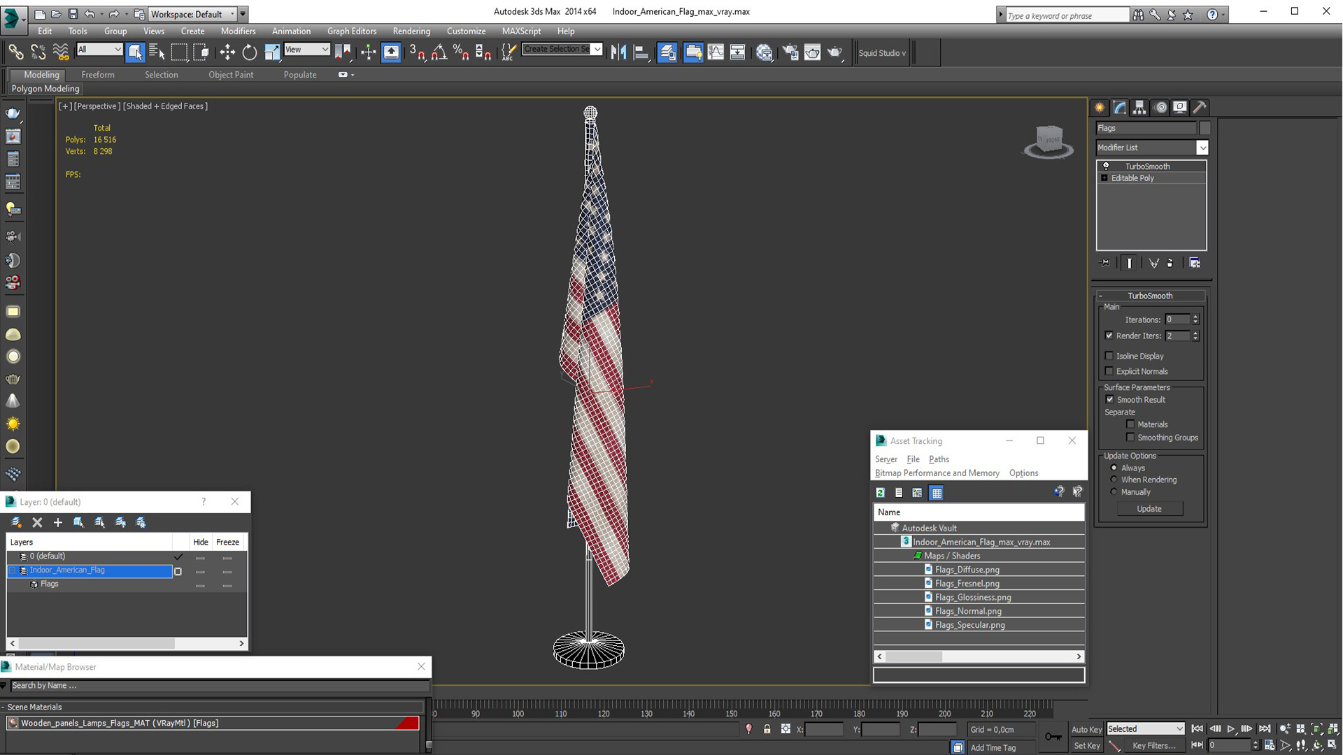Screen dimensions: 1343x755
Task: Collapse the TurboSmooth rollout
Action: 1151,296
